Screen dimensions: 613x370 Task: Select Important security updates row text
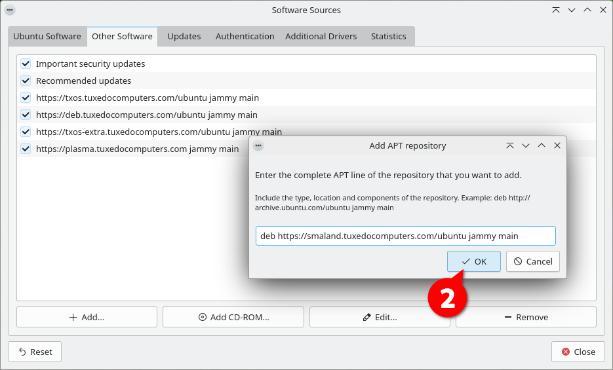click(90, 64)
